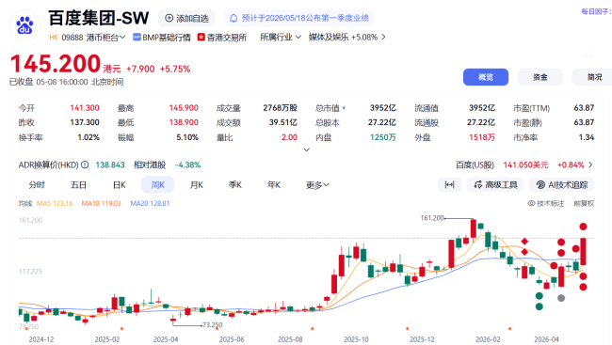Click the bell icon for earnings notice
Image resolution: width=612 pixels, height=345 pixels.
pyautogui.click(x=234, y=18)
